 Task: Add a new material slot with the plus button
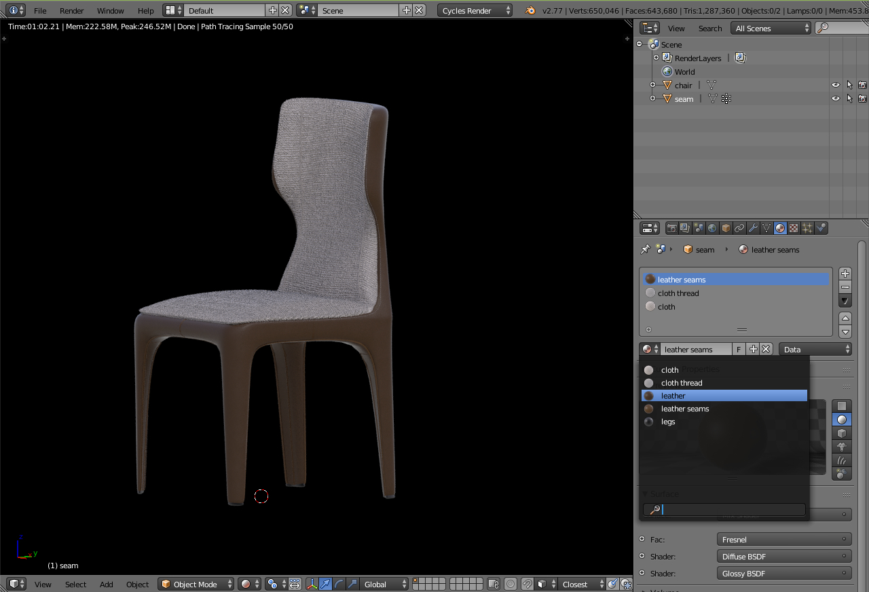click(845, 274)
